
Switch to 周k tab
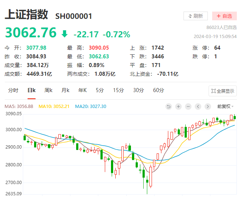click(48, 90)
